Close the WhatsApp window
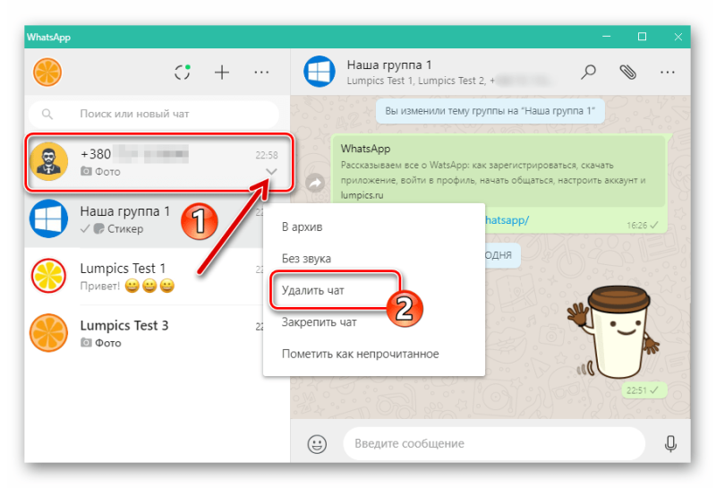Viewport: 716px width, 488px height. point(678,37)
